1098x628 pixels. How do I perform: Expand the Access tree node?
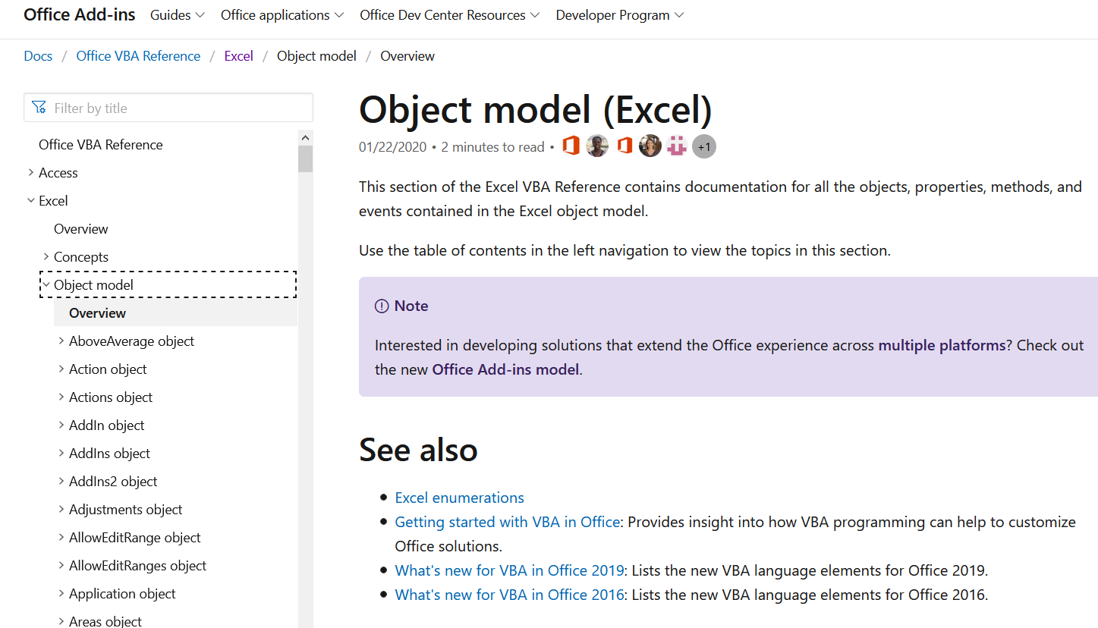31,173
